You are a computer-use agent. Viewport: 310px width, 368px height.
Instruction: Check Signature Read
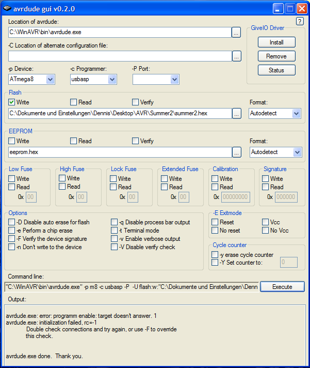point(265,187)
